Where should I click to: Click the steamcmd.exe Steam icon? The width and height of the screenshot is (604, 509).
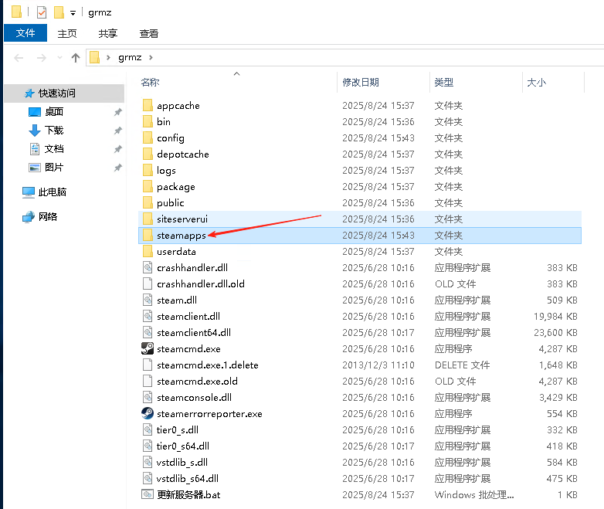(148, 348)
